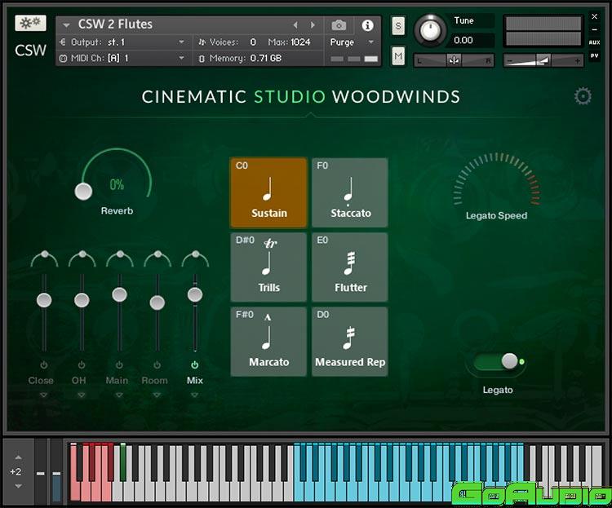Pick the Measured Rep articulation
This screenshot has height=508, width=612.
click(350, 341)
